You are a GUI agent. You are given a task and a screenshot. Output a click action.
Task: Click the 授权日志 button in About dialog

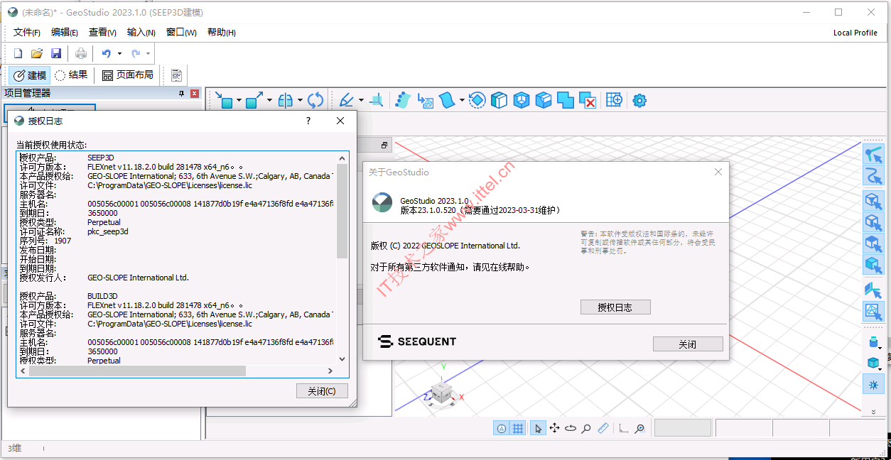(615, 307)
